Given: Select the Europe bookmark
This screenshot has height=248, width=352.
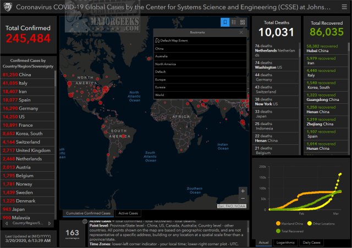Looking at the screenshot, I should coord(200,80).
